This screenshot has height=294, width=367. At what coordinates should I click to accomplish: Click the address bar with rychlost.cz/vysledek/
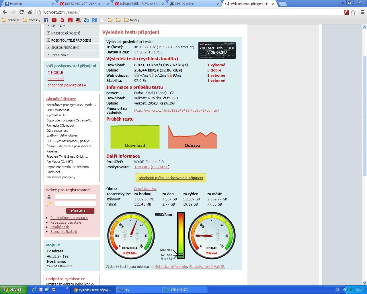189,12
